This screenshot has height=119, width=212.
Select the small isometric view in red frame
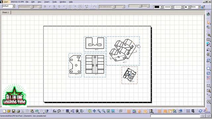130,75
